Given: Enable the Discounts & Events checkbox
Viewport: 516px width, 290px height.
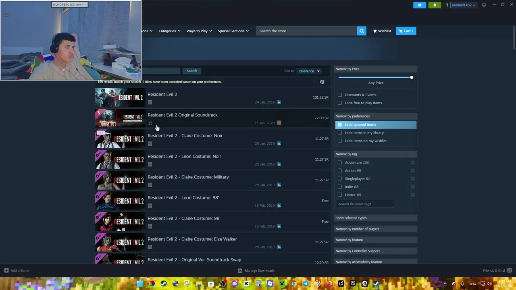Looking at the screenshot, I should pos(340,95).
